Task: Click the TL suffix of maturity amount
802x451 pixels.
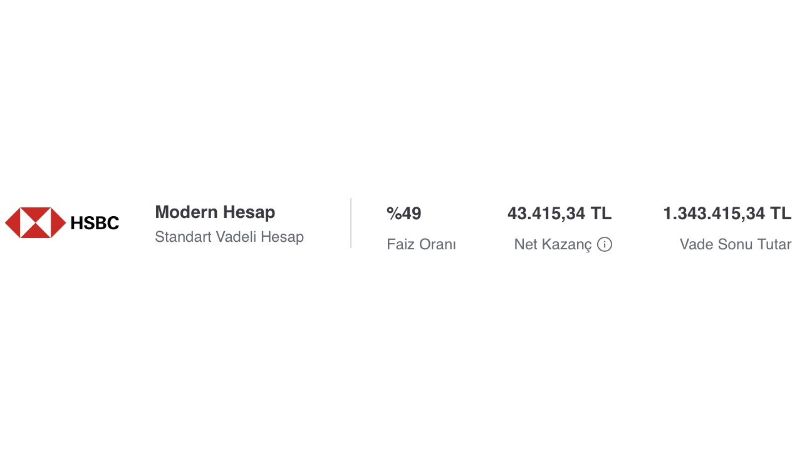Action: pos(781,214)
